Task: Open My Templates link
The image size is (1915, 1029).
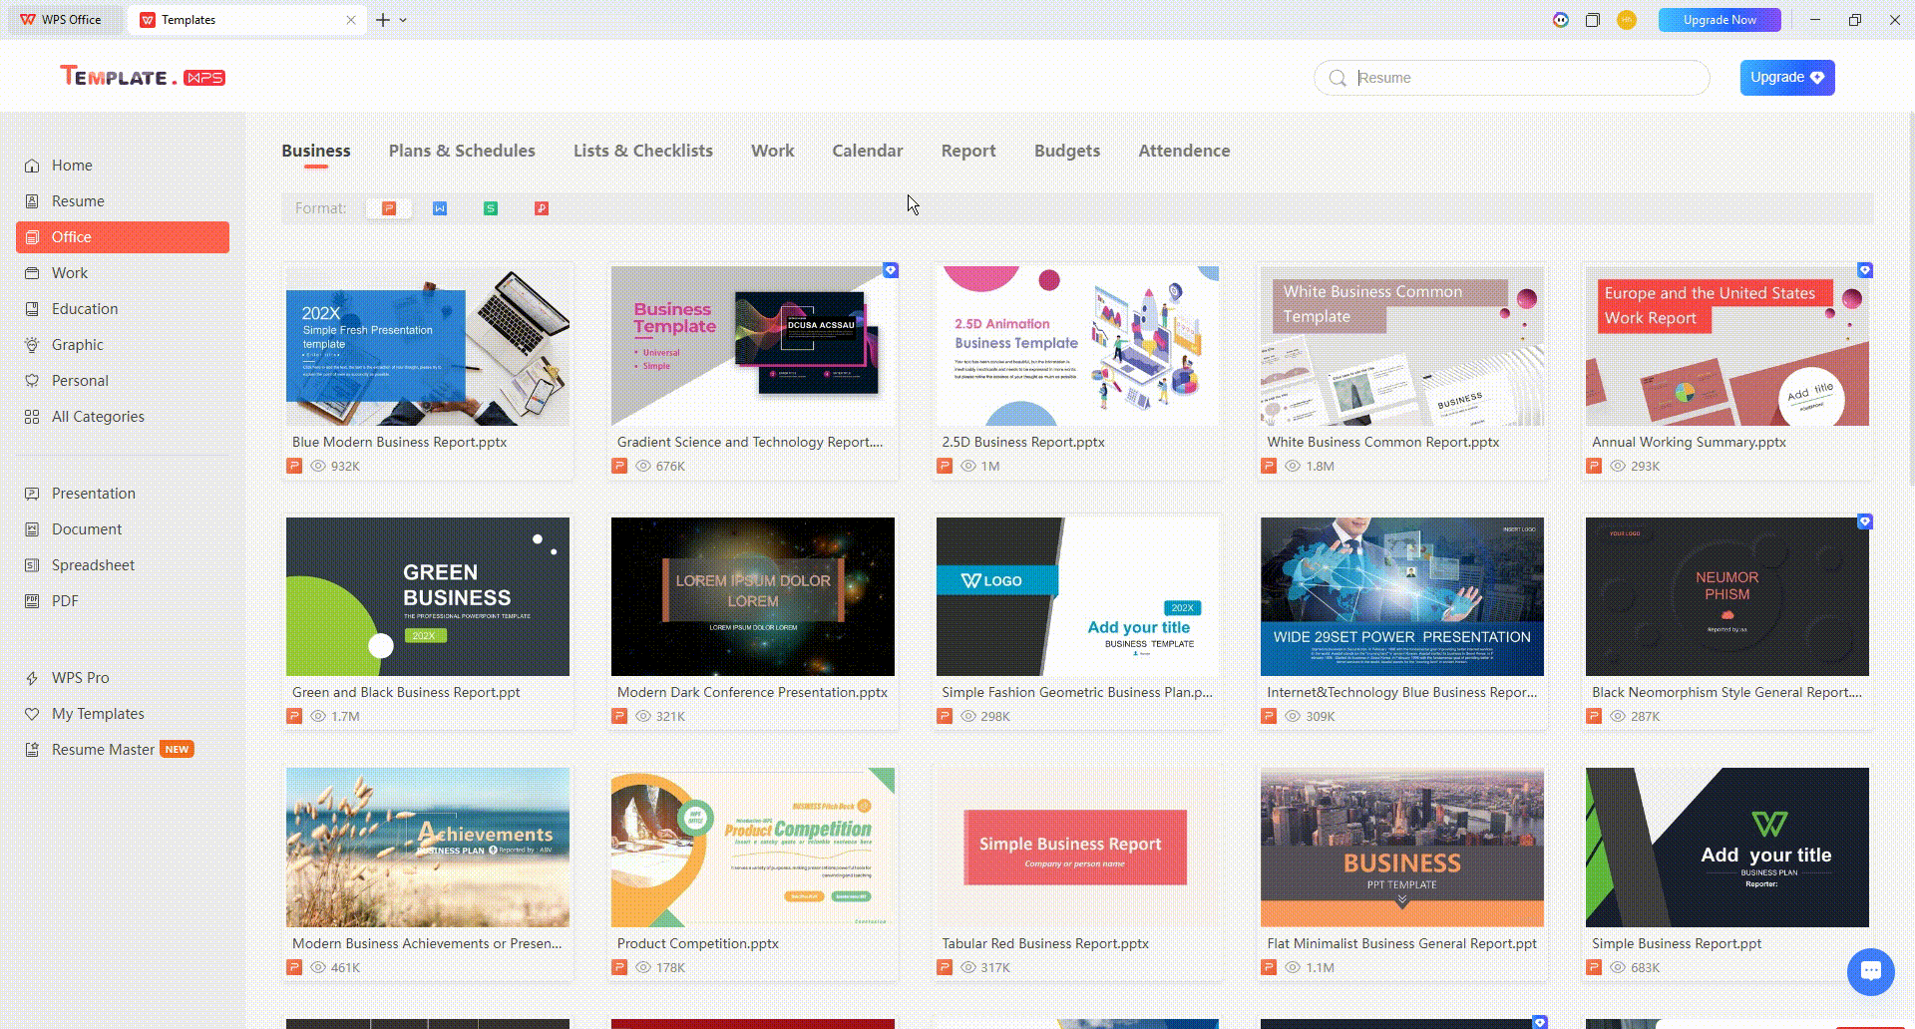Action: pos(98,714)
